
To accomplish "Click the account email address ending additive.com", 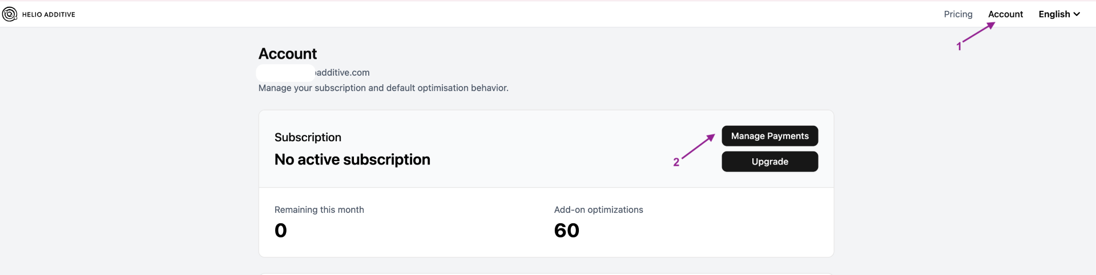I will click(x=314, y=72).
